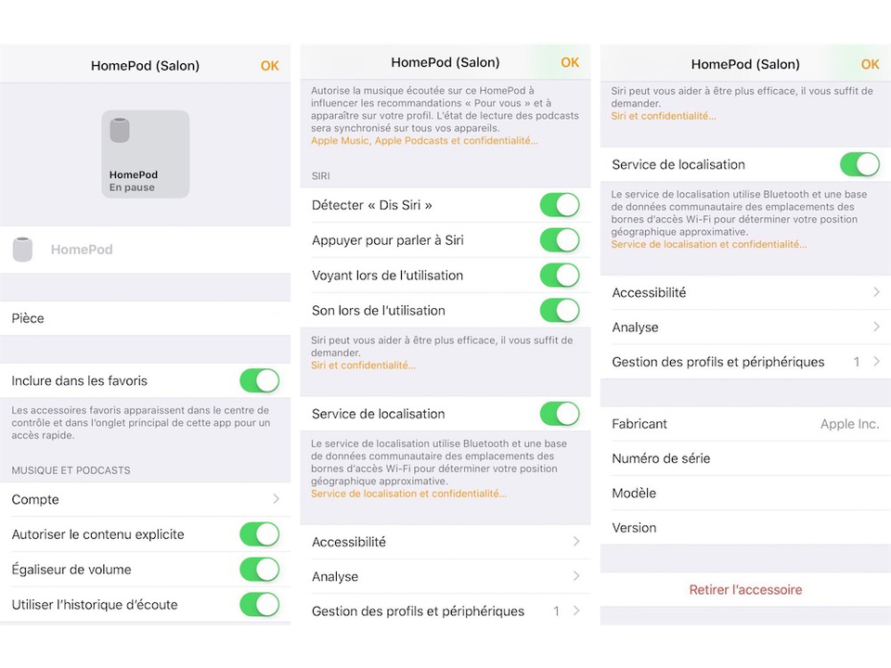Open Apple Music, Apple Podcasts et confidentialité link
The image size is (891, 668).
pyautogui.click(x=424, y=141)
